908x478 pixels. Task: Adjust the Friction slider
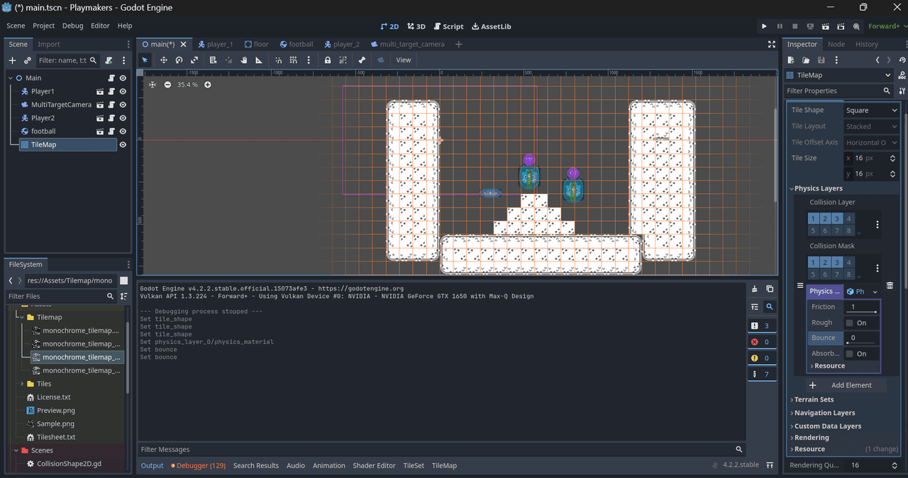(x=863, y=312)
